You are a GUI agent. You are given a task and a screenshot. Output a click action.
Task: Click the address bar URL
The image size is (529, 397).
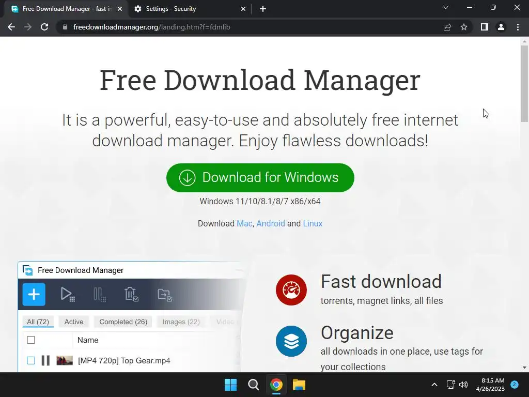pos(151,27)
